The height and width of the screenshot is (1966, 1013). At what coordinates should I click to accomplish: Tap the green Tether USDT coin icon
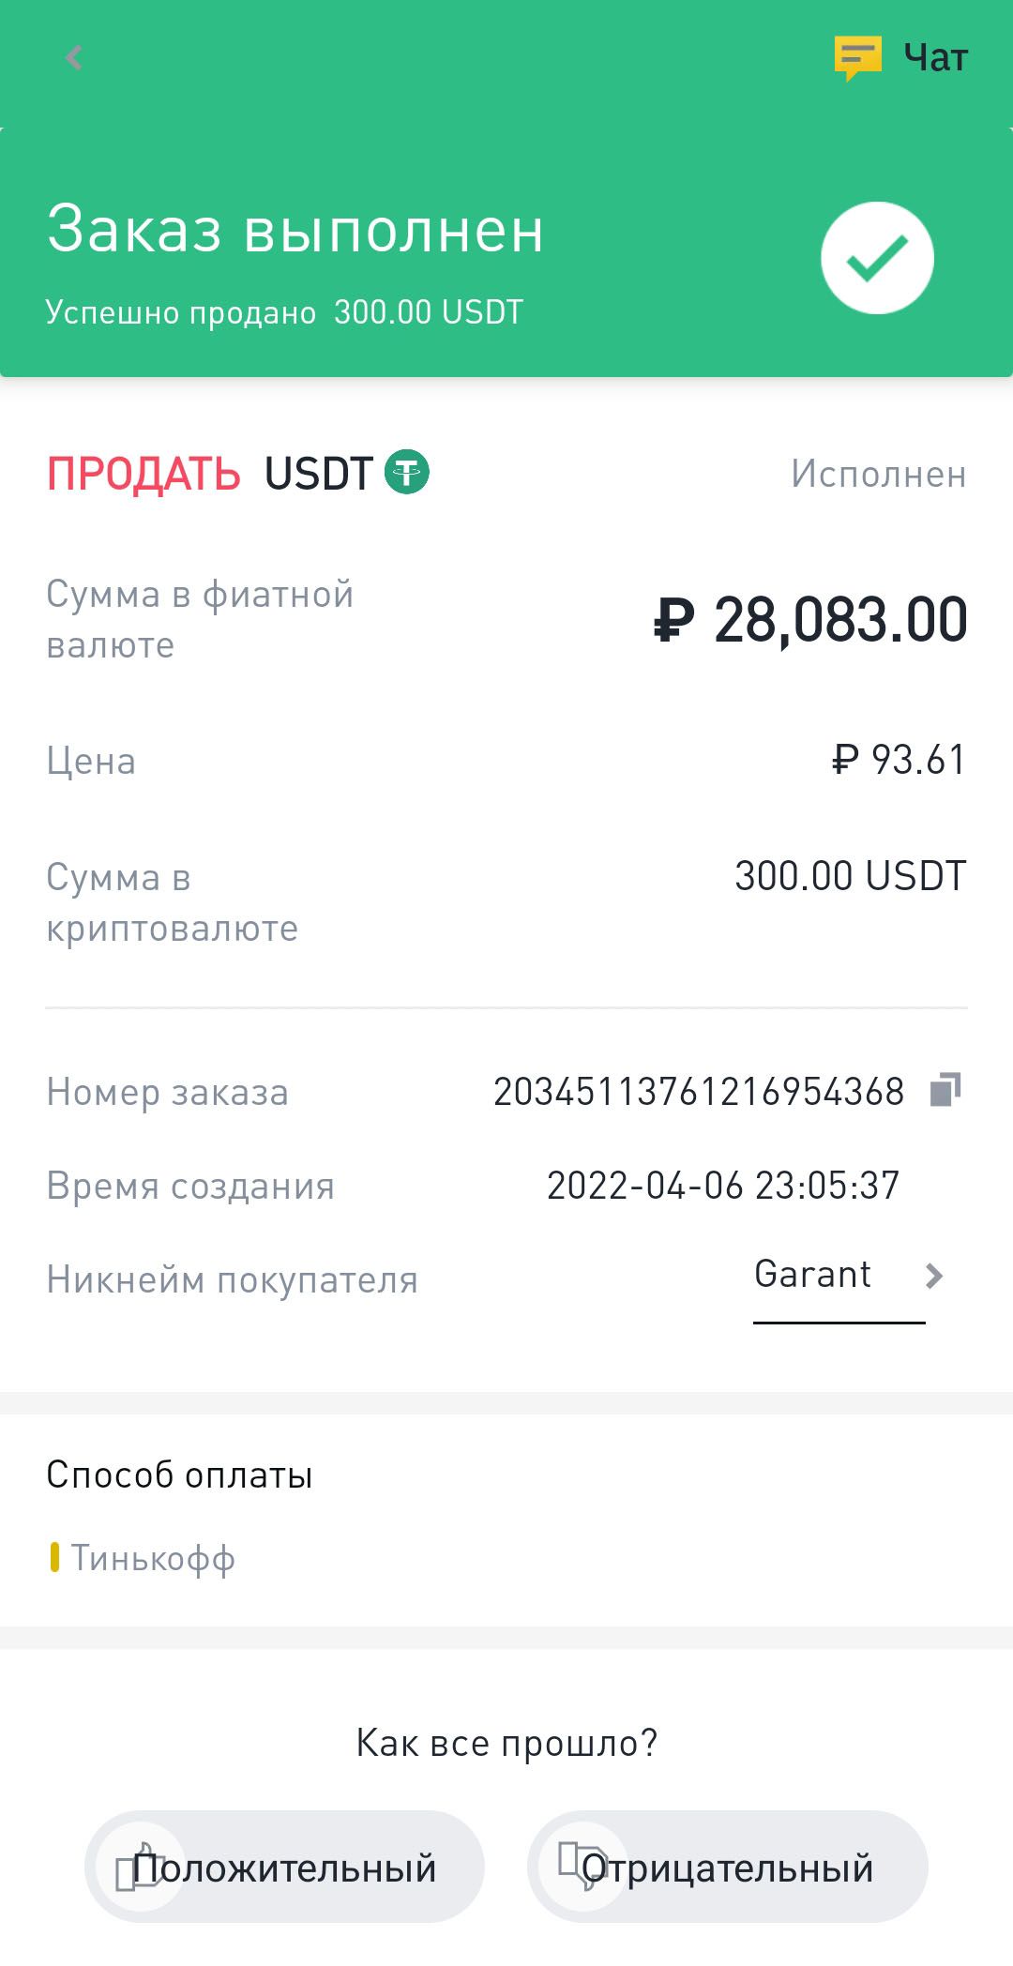click(407, 472)
